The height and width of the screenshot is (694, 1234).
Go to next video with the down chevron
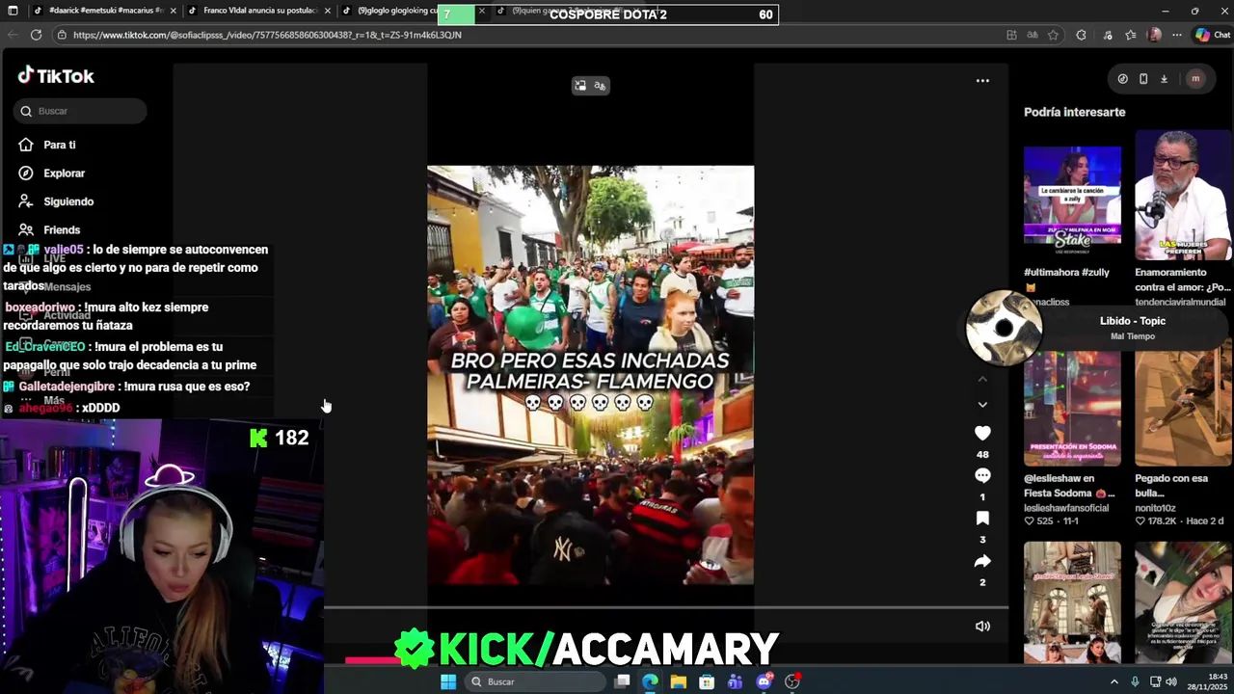(982, 405)
